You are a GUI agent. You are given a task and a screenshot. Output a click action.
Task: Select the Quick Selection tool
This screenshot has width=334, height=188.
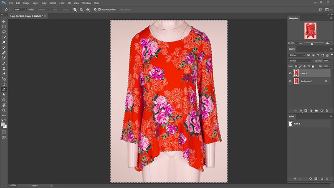point(4,37)
